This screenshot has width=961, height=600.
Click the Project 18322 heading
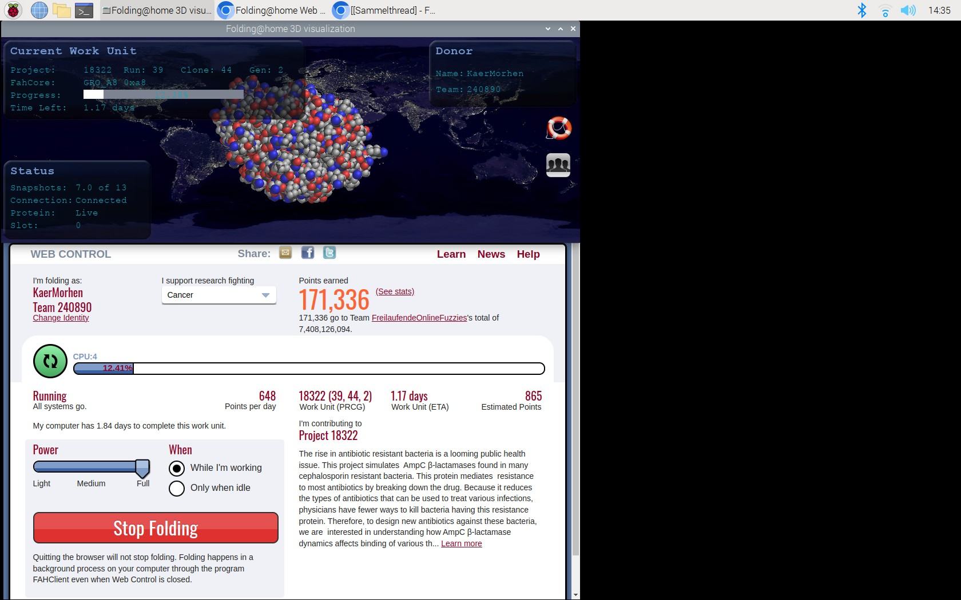pos(328,435)
